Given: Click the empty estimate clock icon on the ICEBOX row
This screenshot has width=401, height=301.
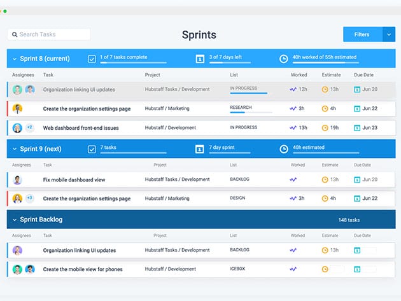Looking at the screenshot, I should (x=325, y=269).
